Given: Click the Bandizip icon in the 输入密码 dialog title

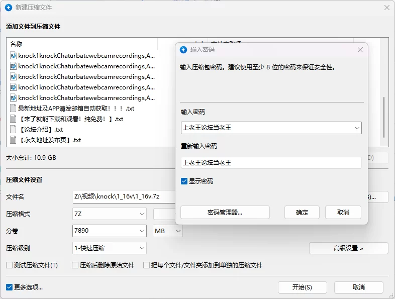Looking at the screenshot, I should [x=184, y=50].
